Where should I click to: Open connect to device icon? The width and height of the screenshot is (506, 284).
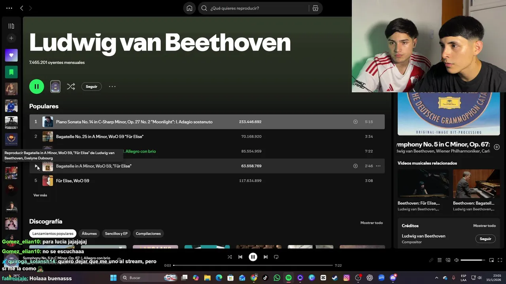[x=448, y=260]
